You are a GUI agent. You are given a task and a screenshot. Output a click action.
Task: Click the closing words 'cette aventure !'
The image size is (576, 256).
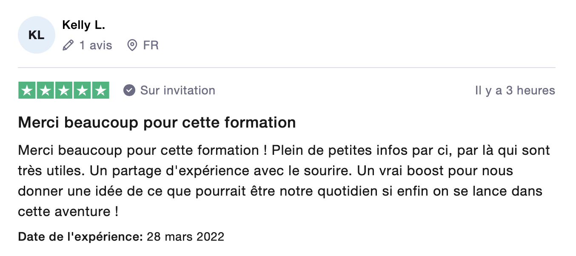click(x=68, y=211)
